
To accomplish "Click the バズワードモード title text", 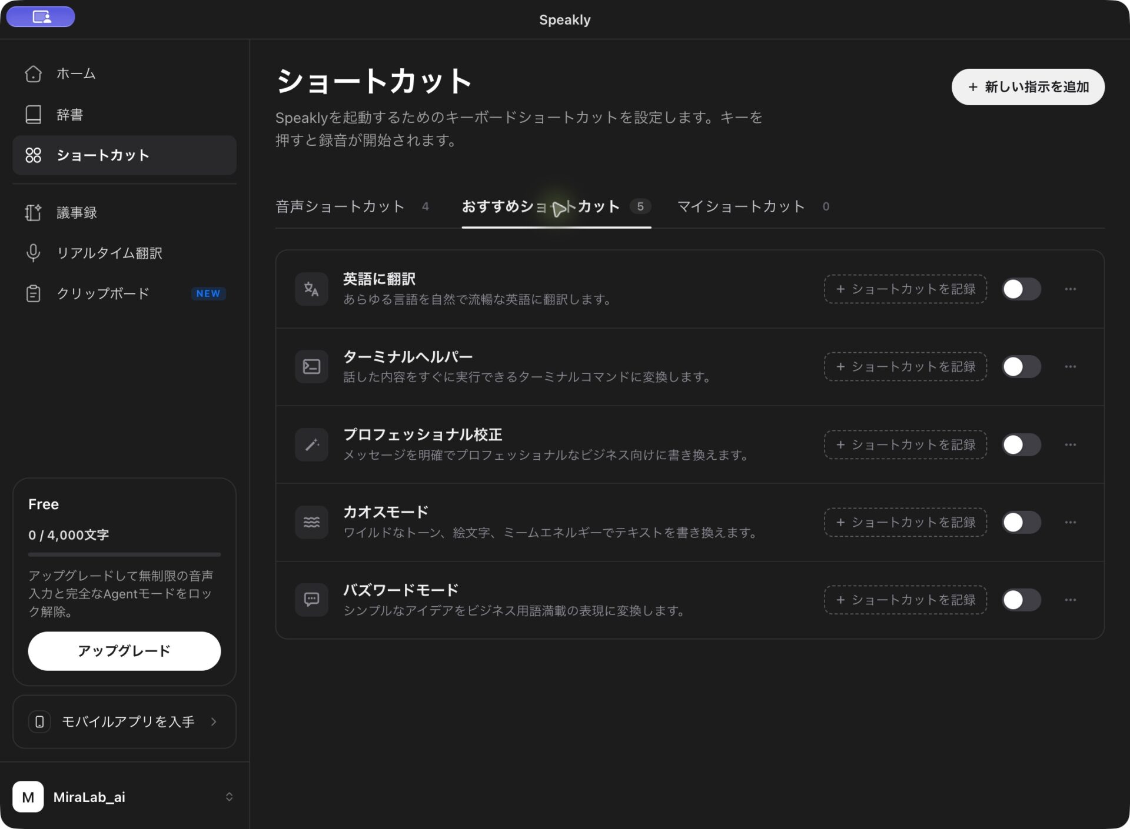I will [x=401, y=590].
